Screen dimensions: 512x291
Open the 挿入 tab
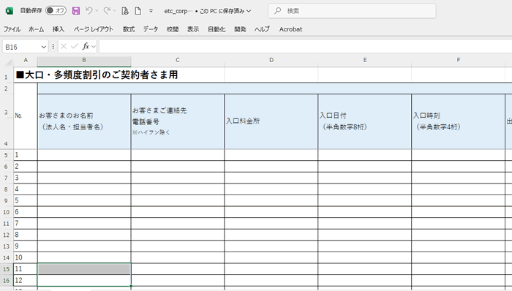pyautogui.click(x=59, y=29)
